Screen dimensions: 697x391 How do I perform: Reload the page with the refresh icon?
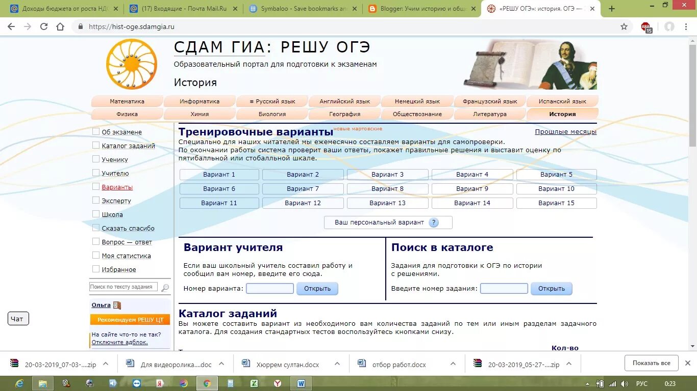coord(44,27)
